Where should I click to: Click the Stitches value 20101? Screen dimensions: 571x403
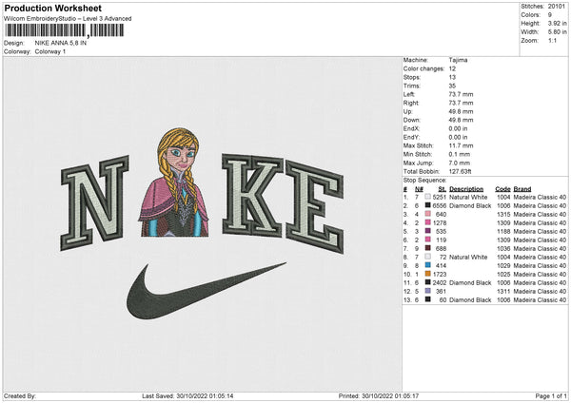coord(557,7)
